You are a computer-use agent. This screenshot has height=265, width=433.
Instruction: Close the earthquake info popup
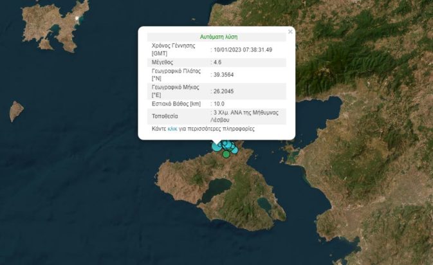pos(290,31)
